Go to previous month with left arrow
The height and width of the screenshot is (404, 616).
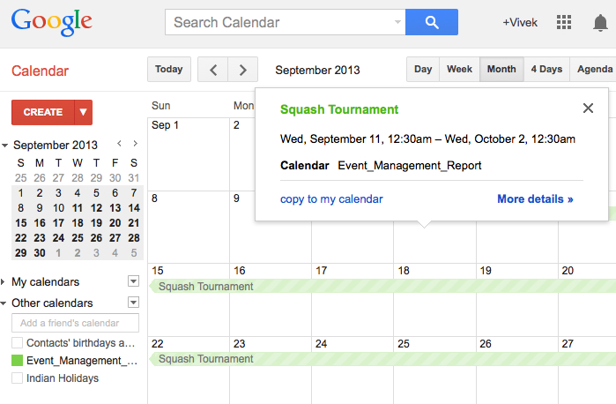coord(212,70)
